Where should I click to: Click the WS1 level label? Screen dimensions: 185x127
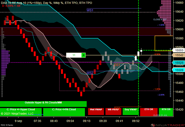90,10
